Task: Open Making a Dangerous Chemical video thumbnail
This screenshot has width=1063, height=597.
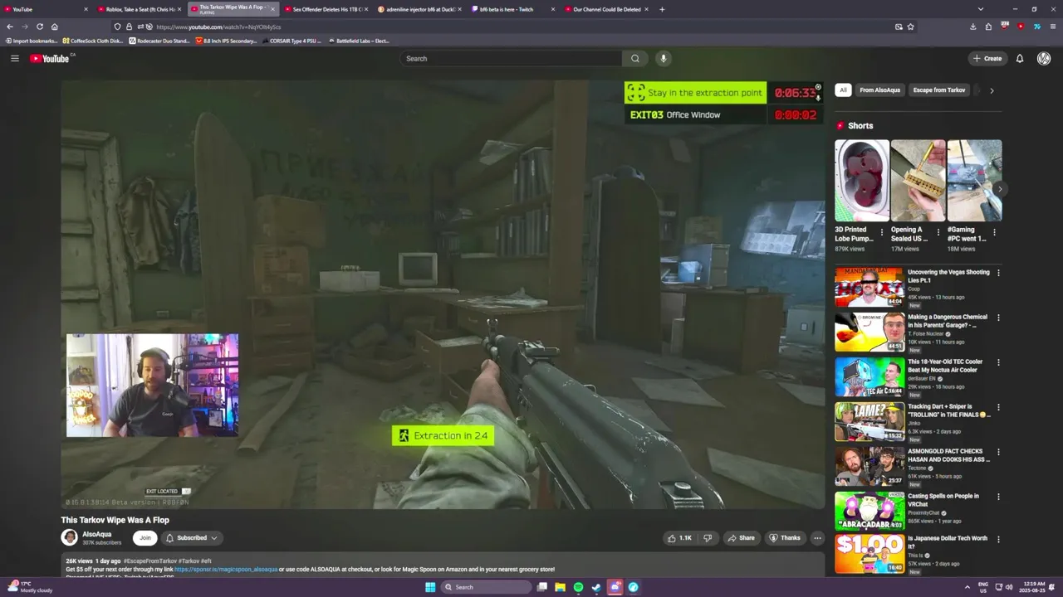Action: point(870,332)
